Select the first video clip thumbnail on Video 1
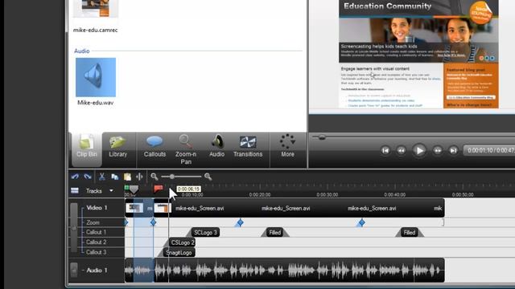The image size is (515, 289). coord(134,208)
